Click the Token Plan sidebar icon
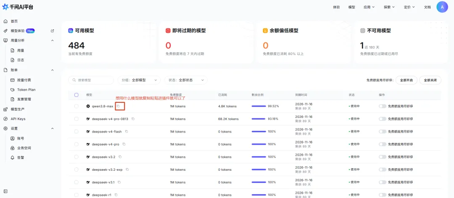Screen dimensions: 454x198 point(13,90)
